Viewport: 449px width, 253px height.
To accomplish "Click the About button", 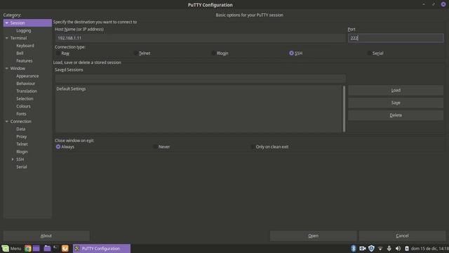I will point(46,236).
